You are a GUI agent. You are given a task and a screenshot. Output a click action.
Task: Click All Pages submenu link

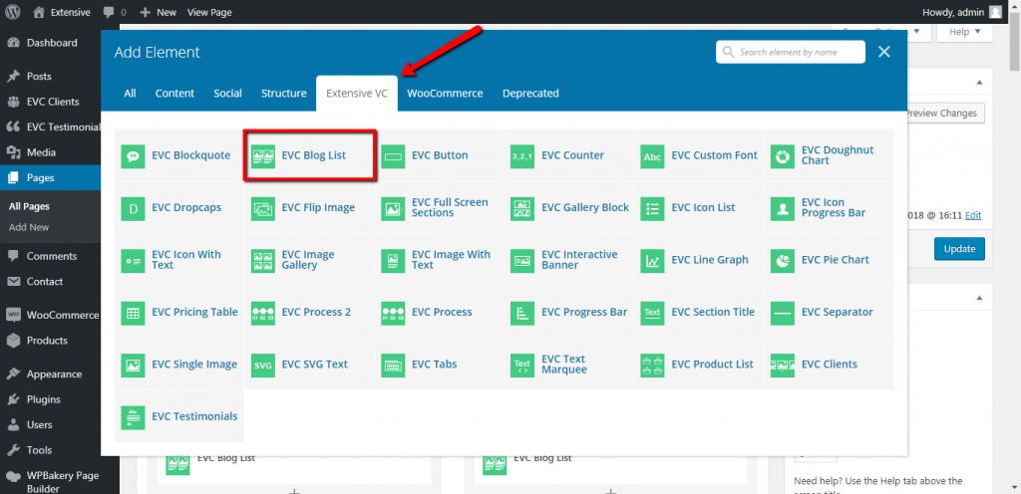click(29, 207)
